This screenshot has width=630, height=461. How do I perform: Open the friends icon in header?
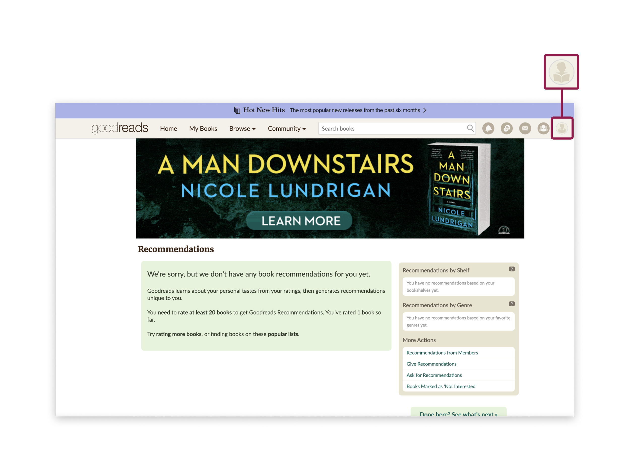543,128
